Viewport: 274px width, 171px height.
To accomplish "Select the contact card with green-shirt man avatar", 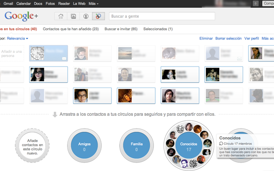I will tap(224, 96).
